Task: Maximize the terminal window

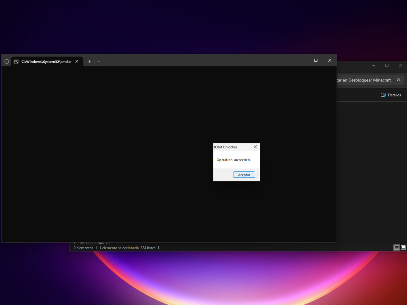Action: [316, 60]
